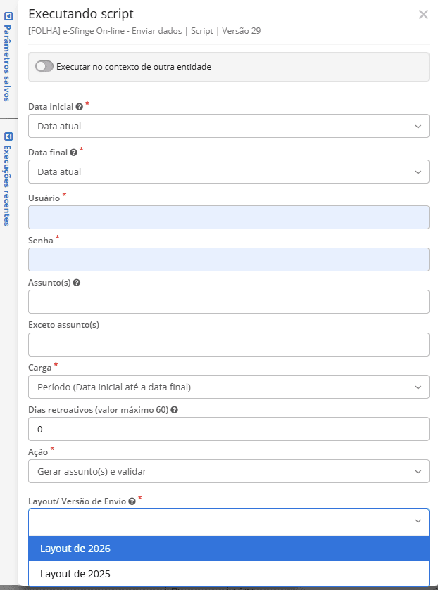The height and width of the screenshot is (590, 438).
Task: Focus the Exceto assunto(s) field
Action: click(228, 345)
